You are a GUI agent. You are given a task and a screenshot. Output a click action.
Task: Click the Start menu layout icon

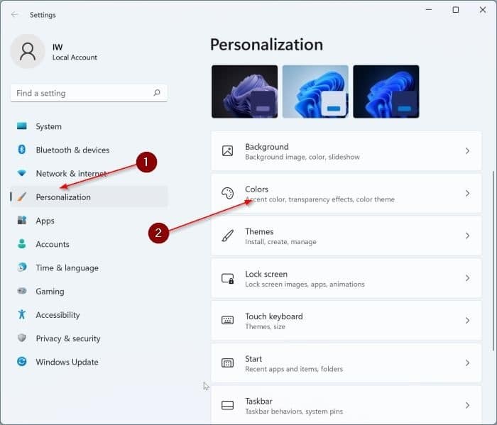[x=227, y=363]
